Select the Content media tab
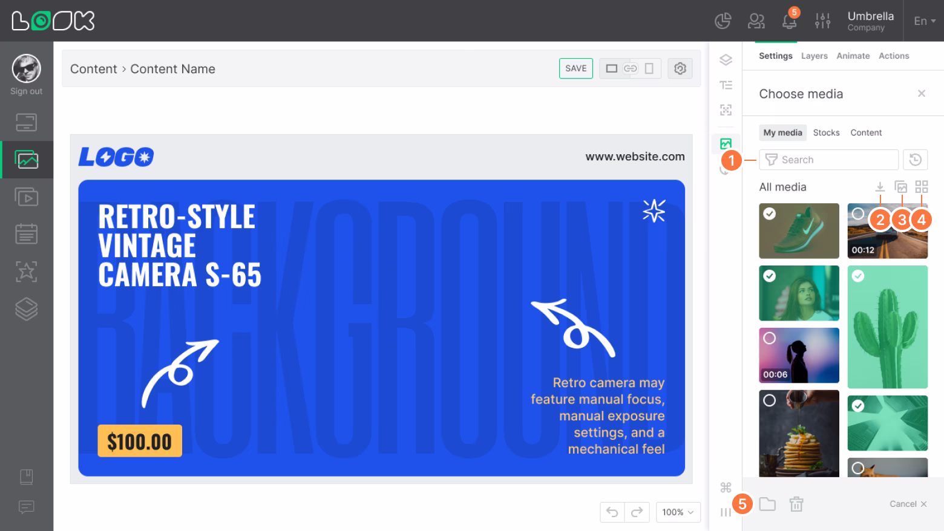Screen dimensions: 944x531 coord(866,132)
